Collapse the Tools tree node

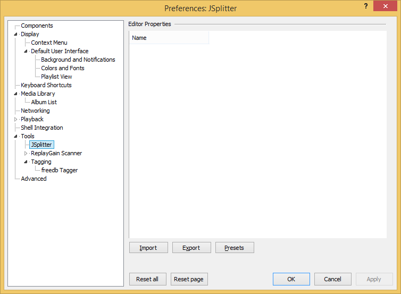pyautogui.click(x=15, y=136)
